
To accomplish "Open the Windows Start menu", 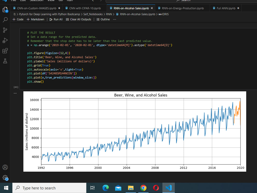I will click(6, 188).
